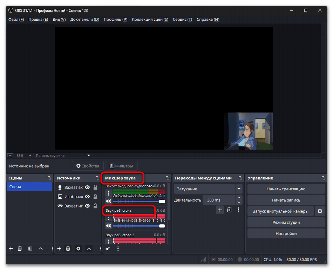Image resolution: width=333 pixels, height=270 pixels.
Task: Click the Начать запись button
Action: [x=286, y=200]
